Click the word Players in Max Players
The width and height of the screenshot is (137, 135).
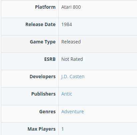[47, 129]
